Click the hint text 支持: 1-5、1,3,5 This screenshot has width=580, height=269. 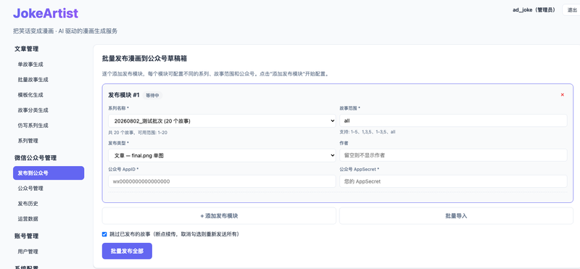coord(368,132)
